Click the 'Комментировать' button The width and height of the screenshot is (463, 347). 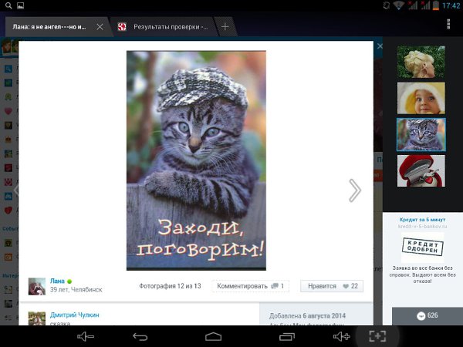(x=249, y=286)
